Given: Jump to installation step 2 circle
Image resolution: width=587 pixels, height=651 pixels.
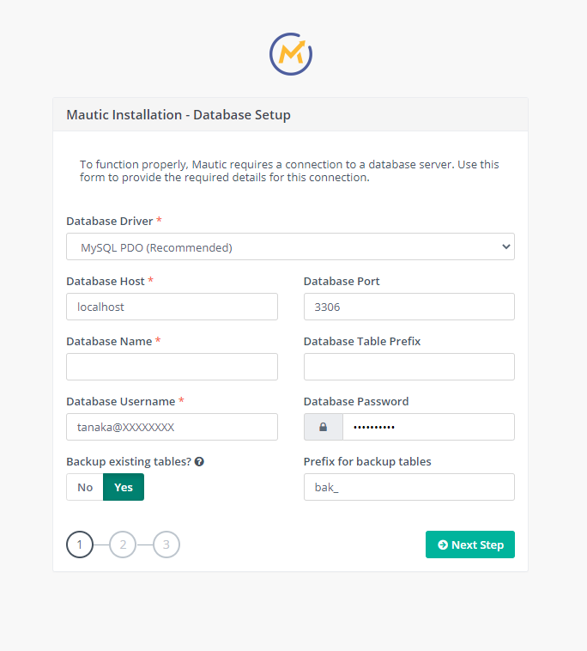Looking at the screenshot, I should tap(123, 545).
